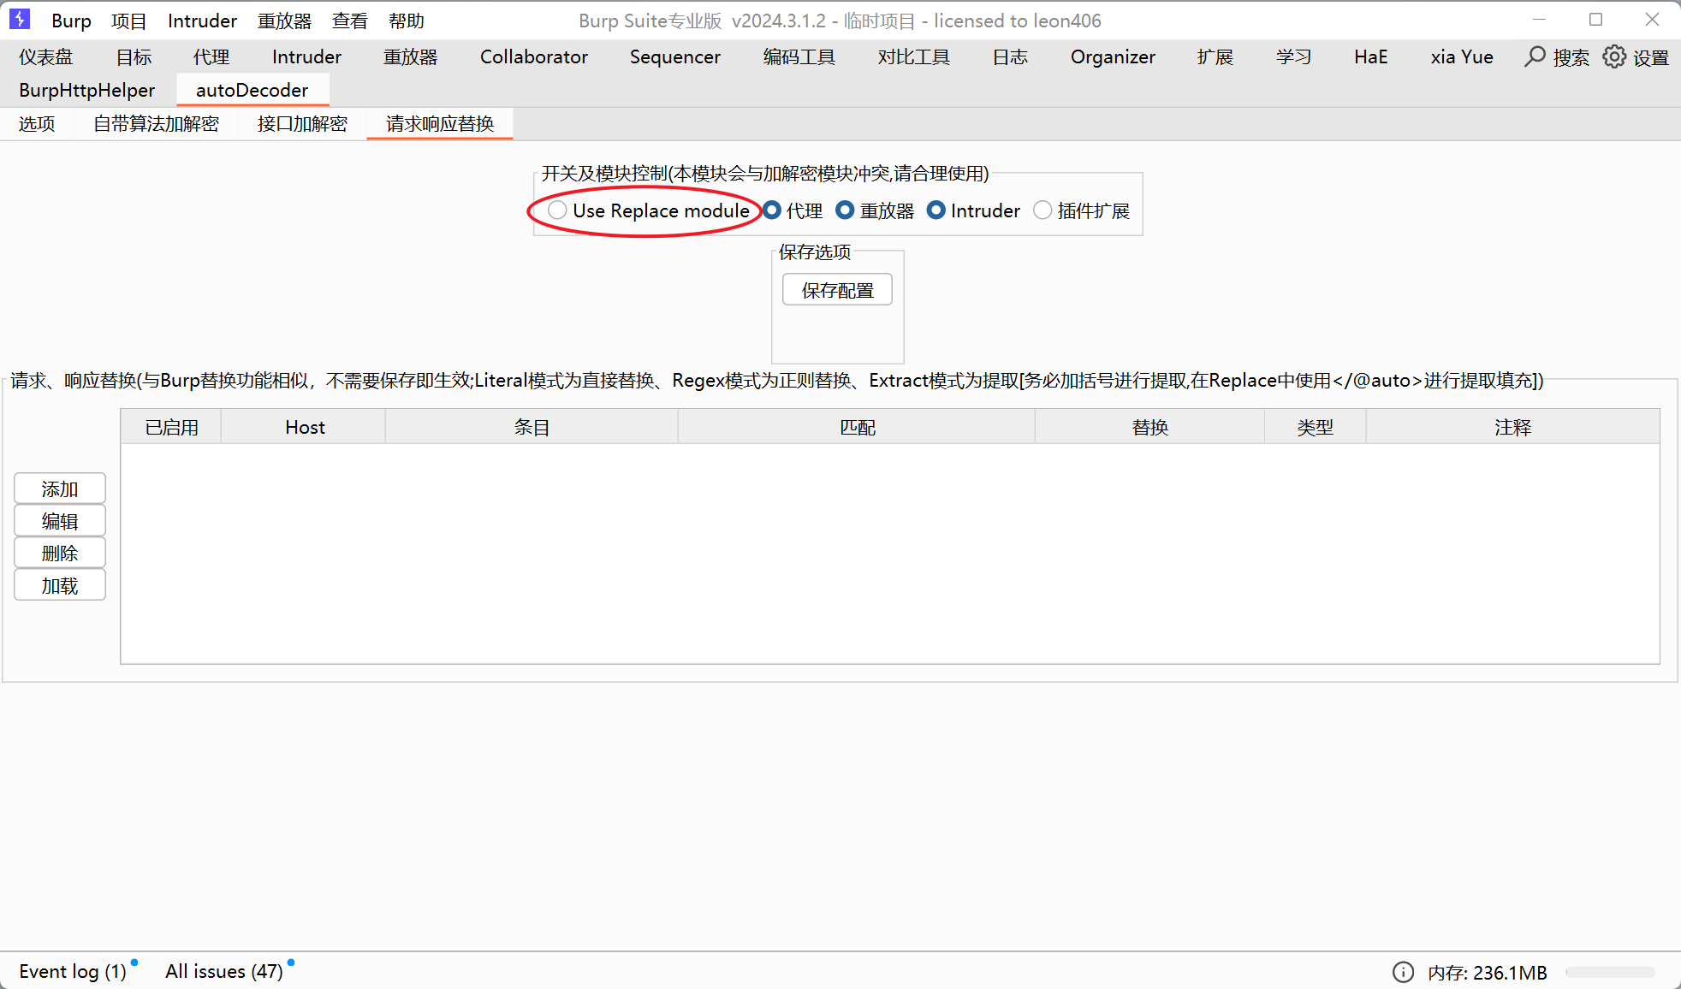Toggle the 代理 radio option
The image size is (1681, 989).
[x=772, y=210]
